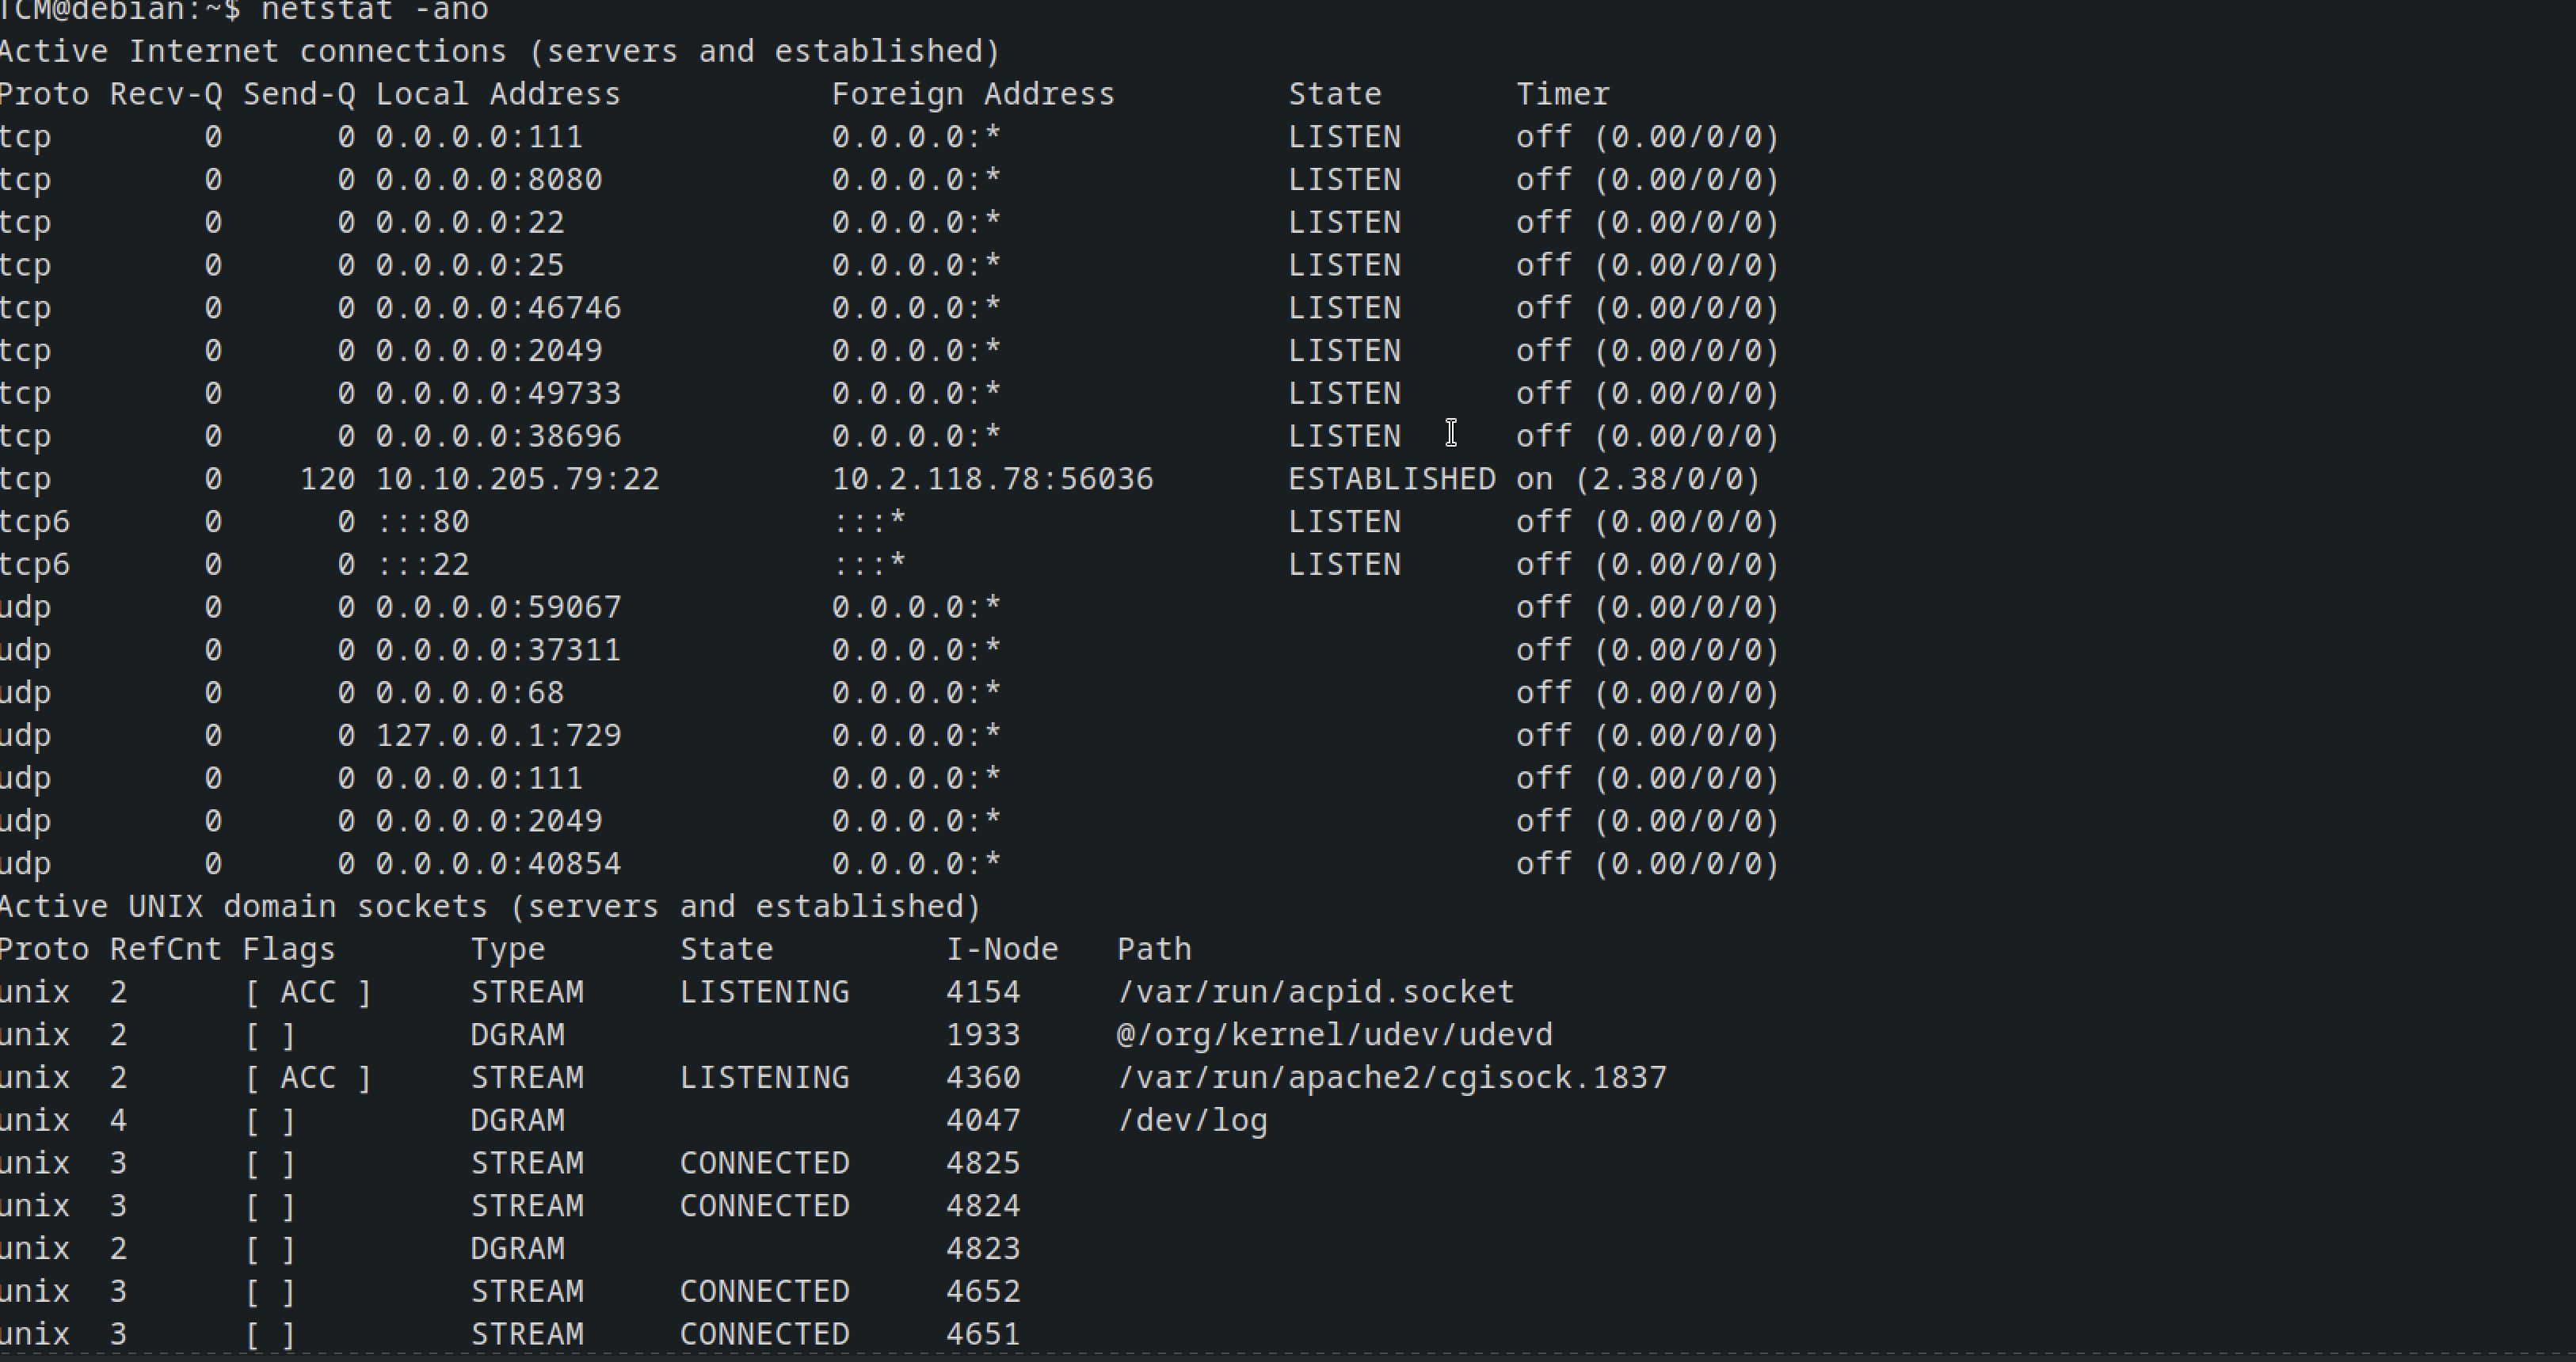Click the 'Active UNIX domain sockets' header line
The width and height of the screenshot is (2576, 1362).
[x=491, y=907]
